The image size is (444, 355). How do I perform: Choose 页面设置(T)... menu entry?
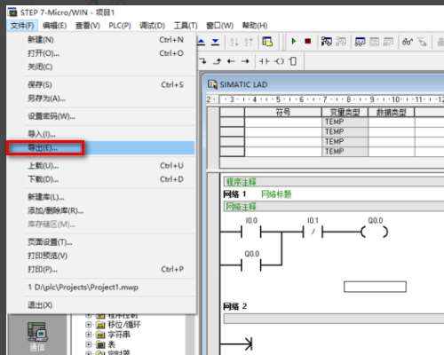point(100,242)
